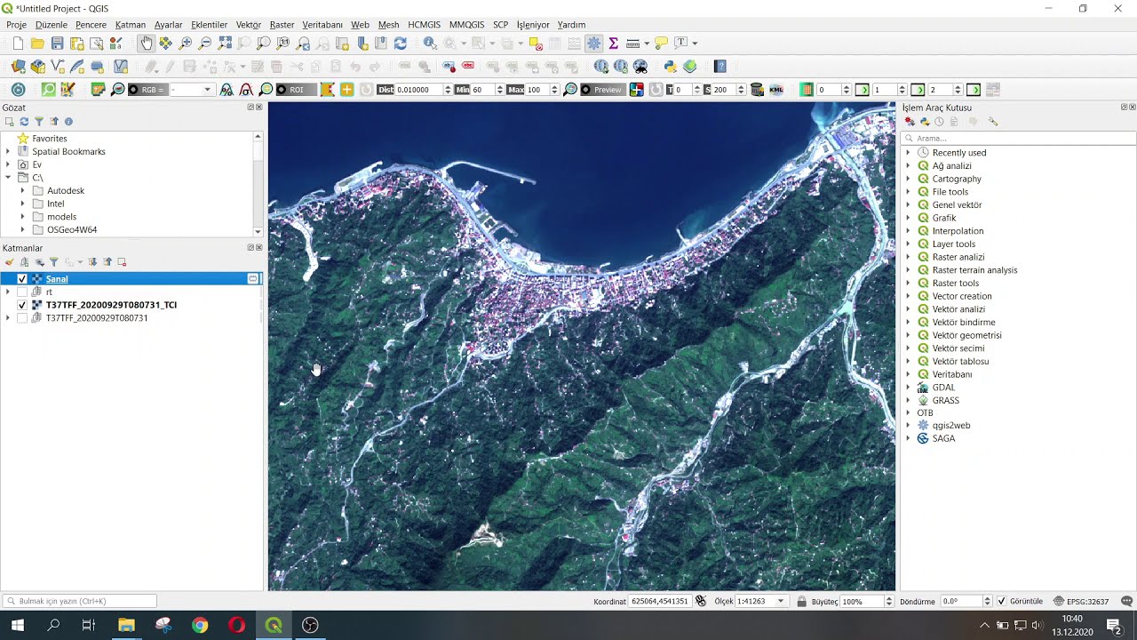Click the toolbox Arama search field
Screen dimensions: 1137x640
pos(1018,139)
